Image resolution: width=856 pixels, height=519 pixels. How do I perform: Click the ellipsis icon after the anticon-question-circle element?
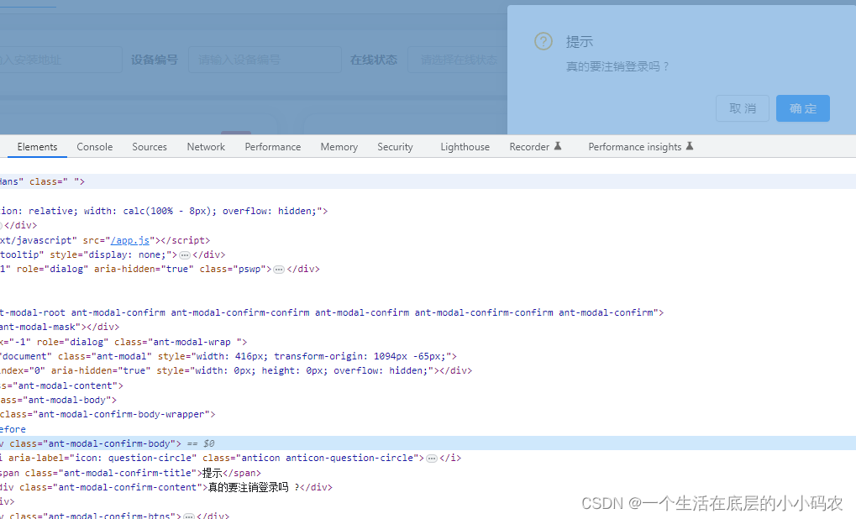pos(433,458)
